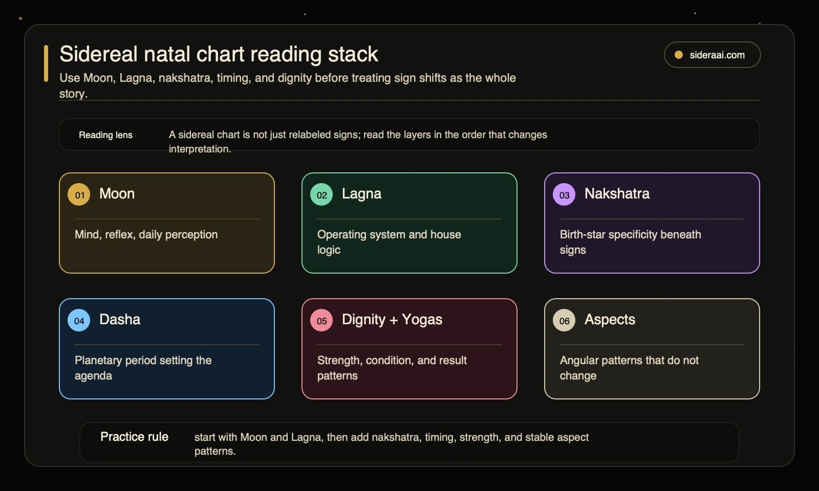Click the 'Practice rule' label
The image size is (819, 491).
click(134, 437)
